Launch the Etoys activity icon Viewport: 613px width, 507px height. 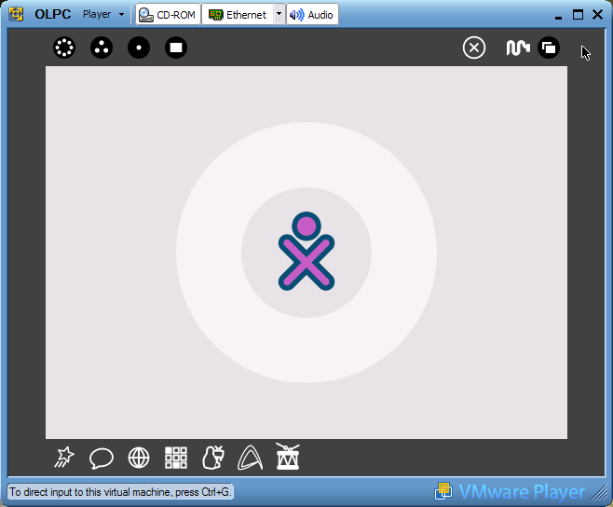pos(213,458)
